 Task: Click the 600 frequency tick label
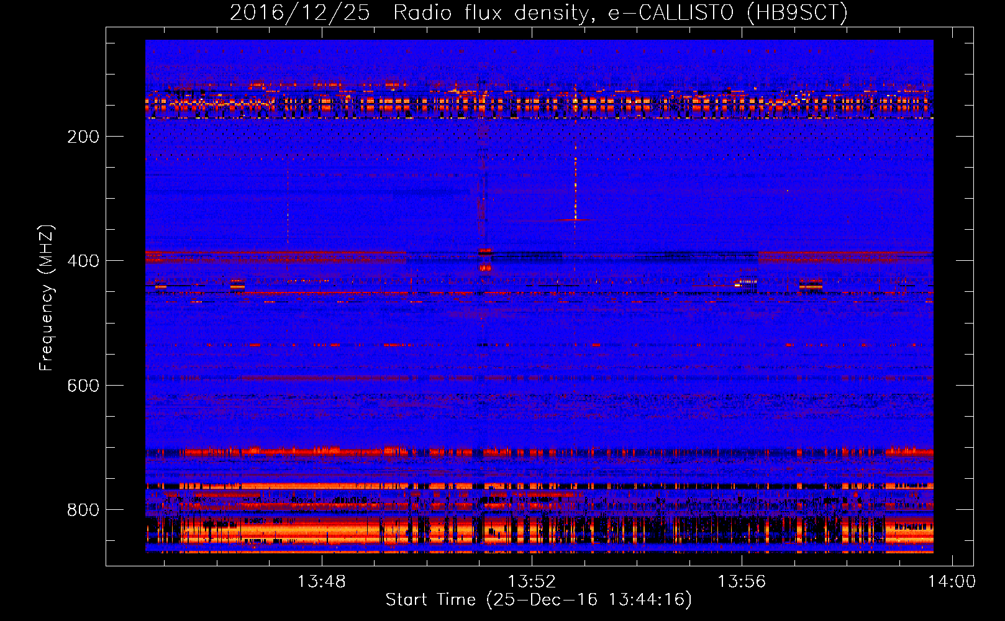click(x=83, y=386)
